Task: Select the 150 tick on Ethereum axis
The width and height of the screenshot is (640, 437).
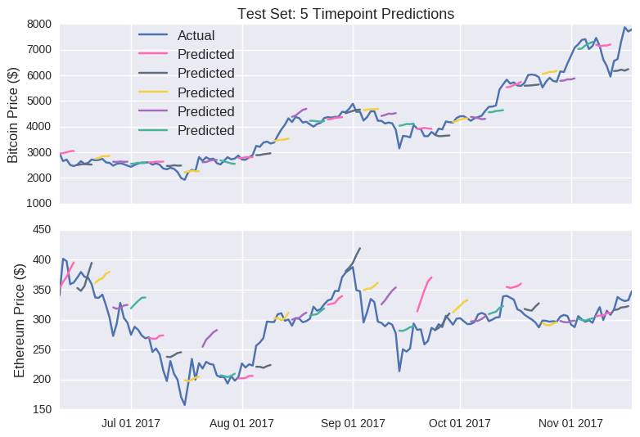Action: tap(43, 409)
